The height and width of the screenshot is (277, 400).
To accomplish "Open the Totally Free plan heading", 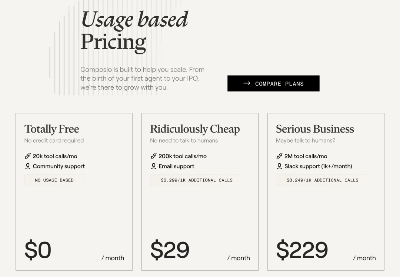I will pos(52,129).
